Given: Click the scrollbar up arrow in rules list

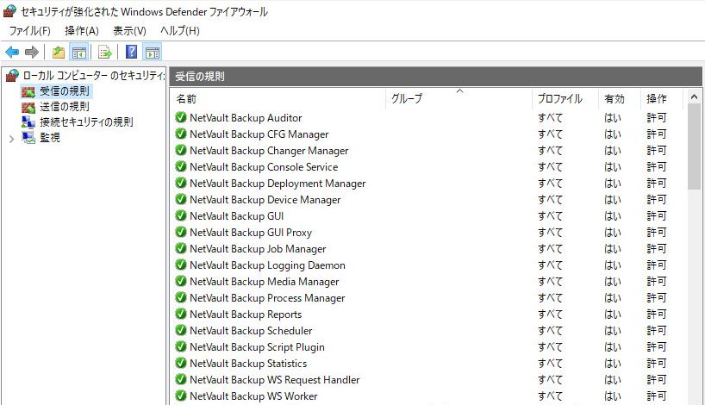Looking at the screenshot, I should [694, 97].
